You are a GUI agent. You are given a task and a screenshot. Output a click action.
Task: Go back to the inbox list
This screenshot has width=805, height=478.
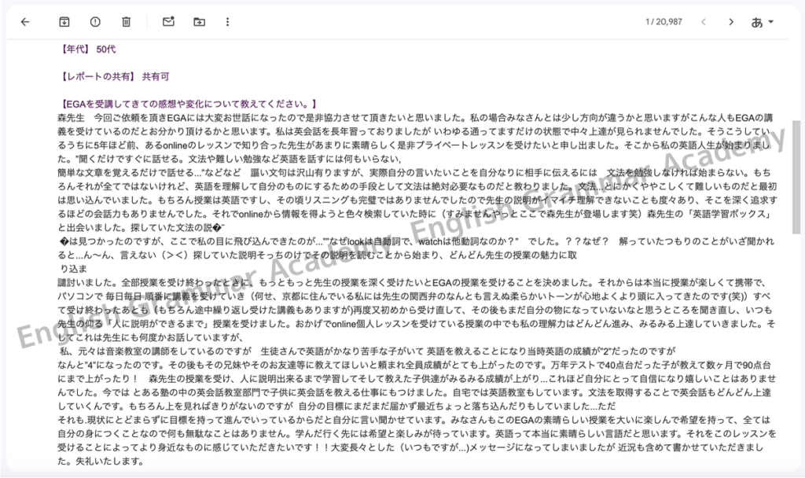(x=24, y=22)
